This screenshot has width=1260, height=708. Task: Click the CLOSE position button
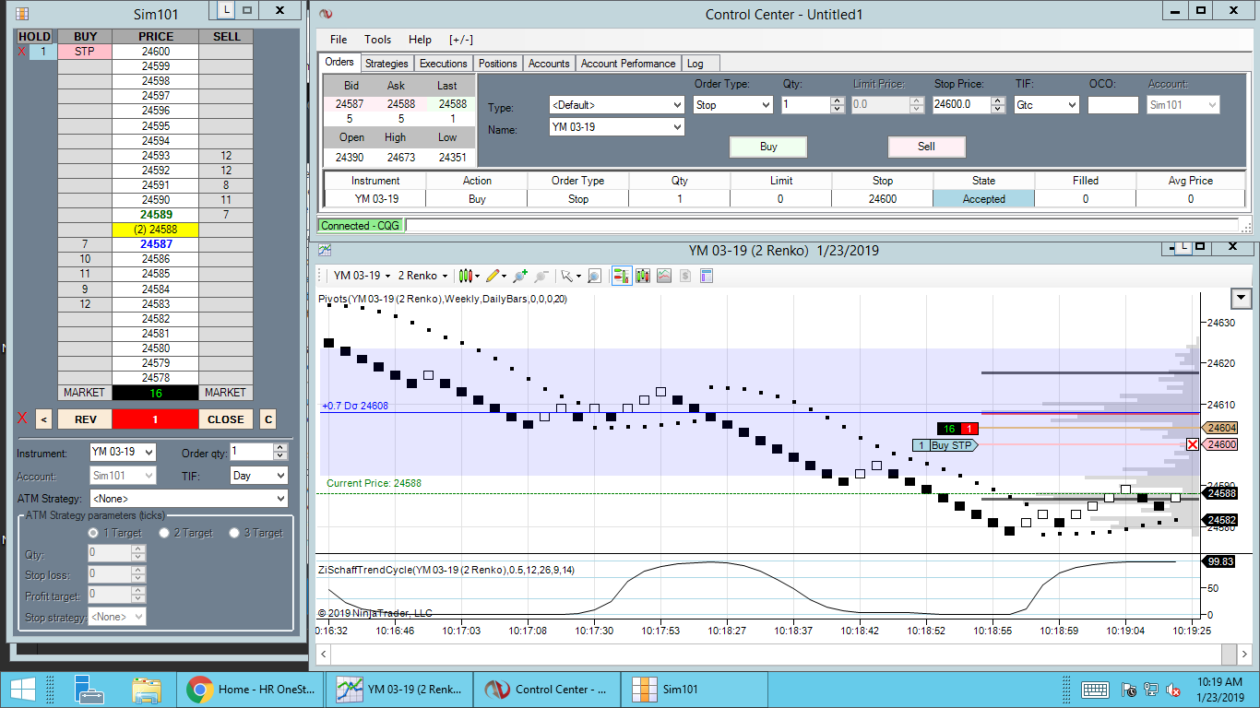click(x=226, y=419)
